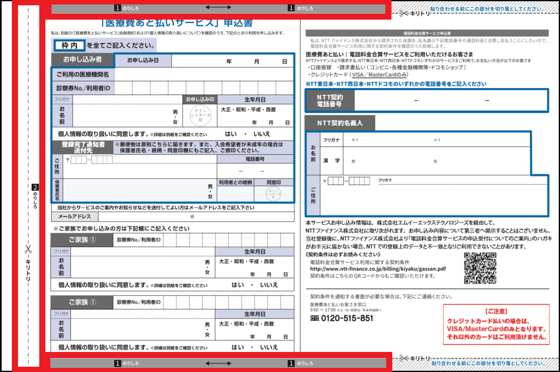The height and width of the screenshot is (372, 560).
Task: Click the 同意印 seal circle
Action: [273, 193]
